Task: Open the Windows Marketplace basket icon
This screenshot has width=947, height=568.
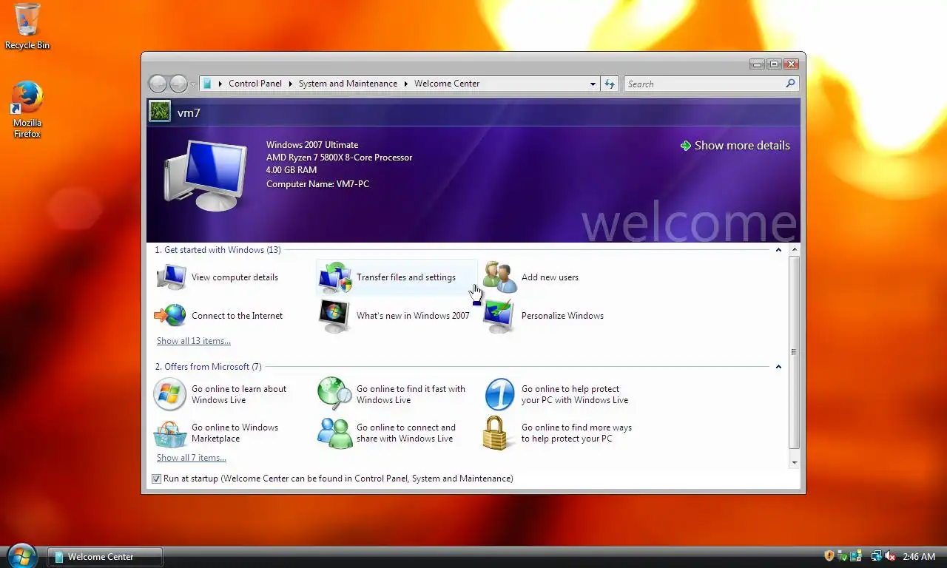Action: [x=170, y=433]
